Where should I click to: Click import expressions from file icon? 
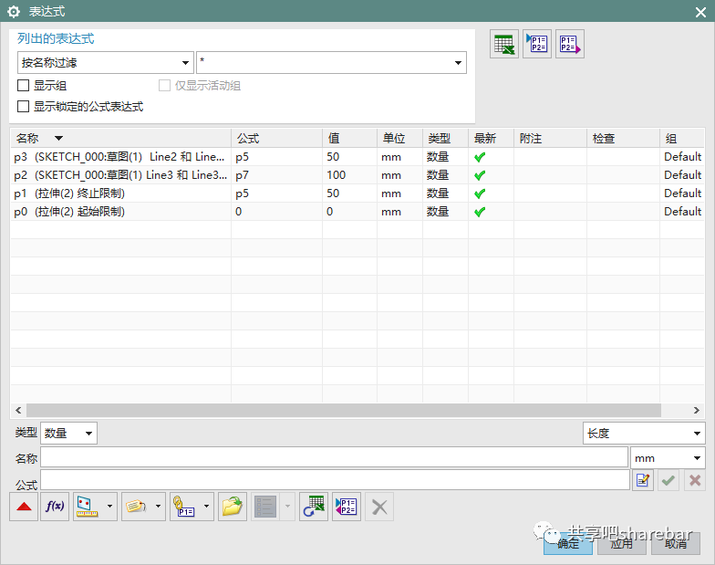[536, 44]
